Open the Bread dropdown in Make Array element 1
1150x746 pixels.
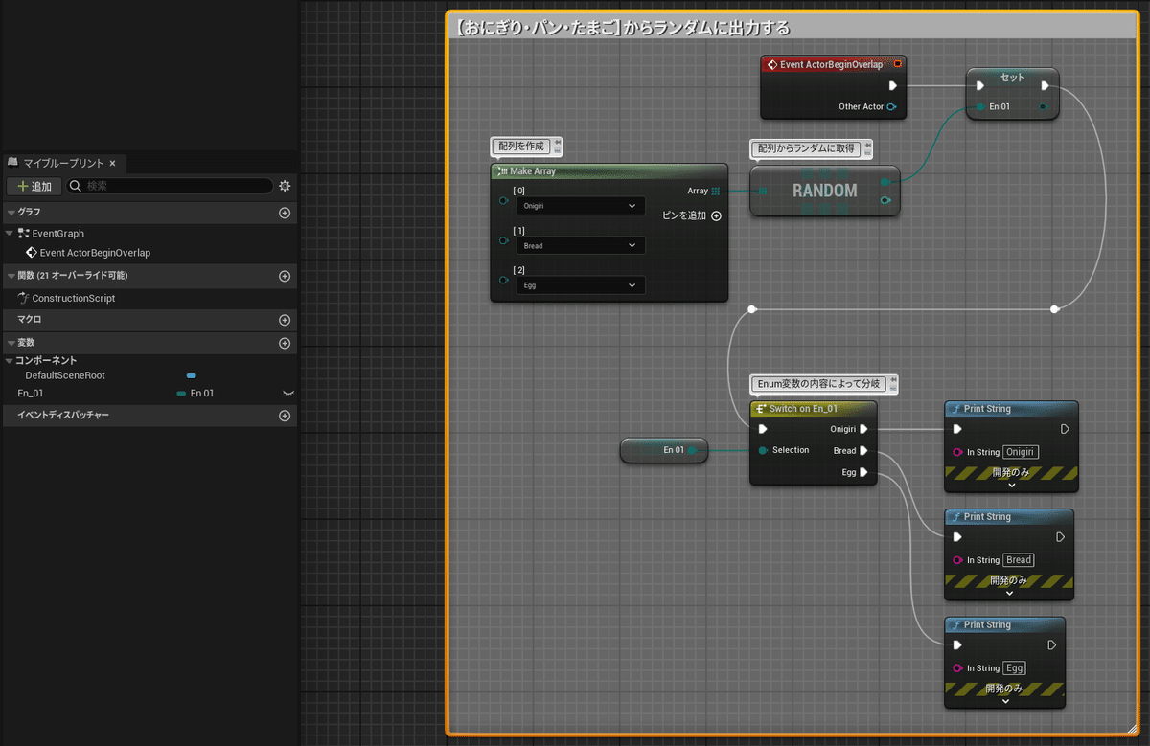pos(580,245)
